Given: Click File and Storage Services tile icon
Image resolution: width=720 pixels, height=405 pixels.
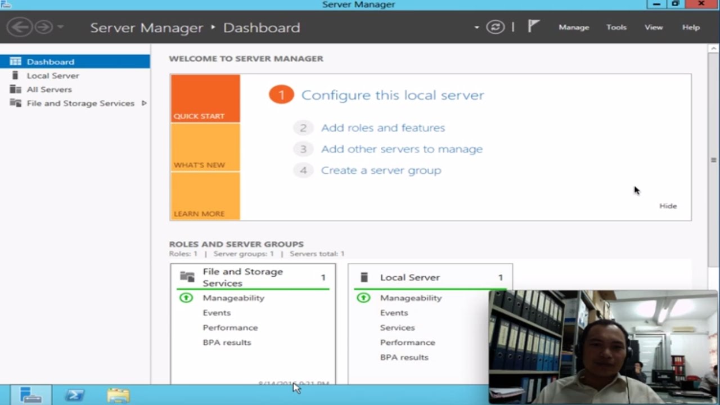Looking at the screenshot, I should (187, 277).
